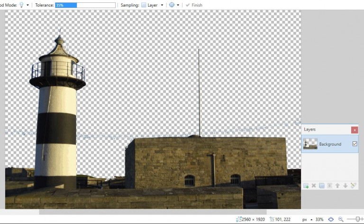Expand the globe icon dropdown arrow
Screen dimensions: 364x224
tap(178, 5)
